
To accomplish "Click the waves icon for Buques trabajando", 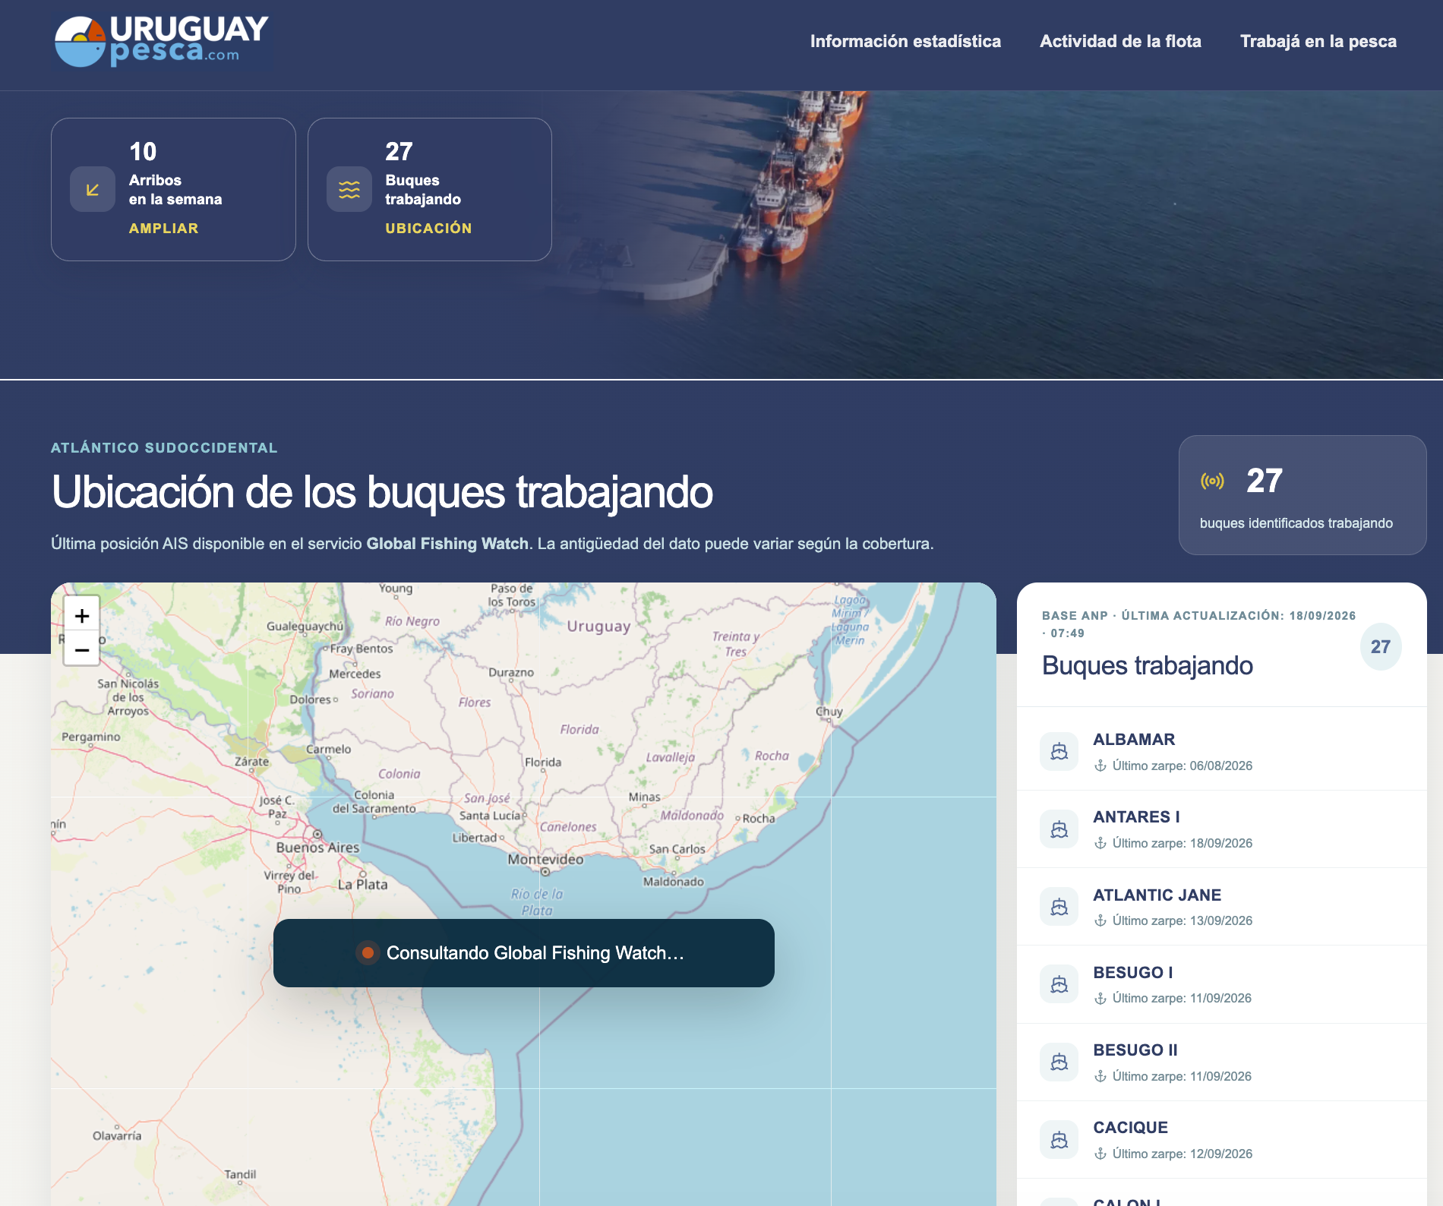I will point(349,189).
